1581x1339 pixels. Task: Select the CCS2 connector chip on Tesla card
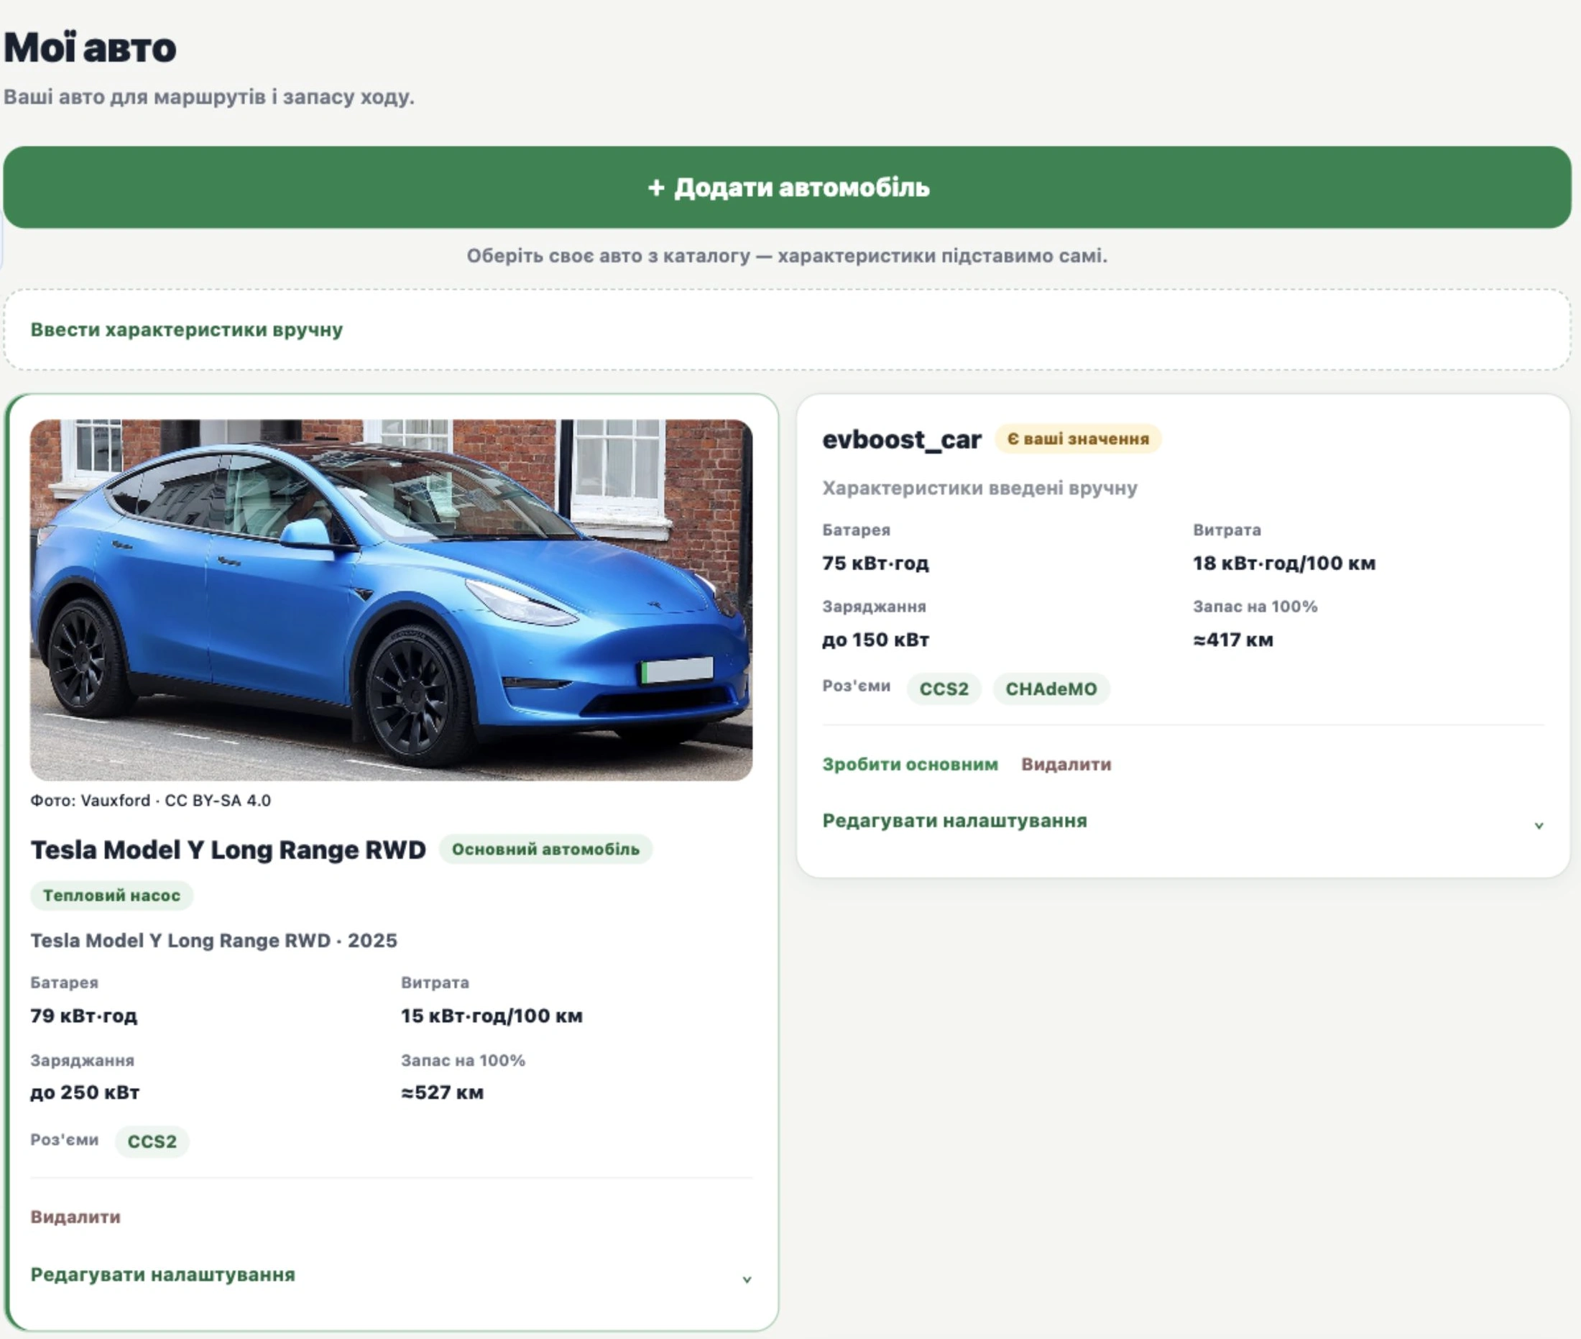152,1141
